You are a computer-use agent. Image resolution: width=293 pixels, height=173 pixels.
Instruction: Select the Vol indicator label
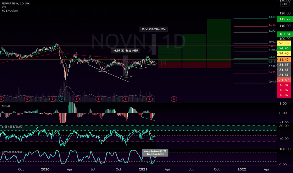pos(4,7)
